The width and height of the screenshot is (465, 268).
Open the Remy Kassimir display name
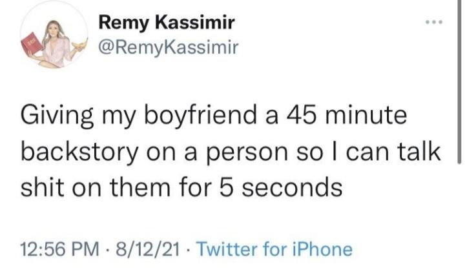(166, 25)
